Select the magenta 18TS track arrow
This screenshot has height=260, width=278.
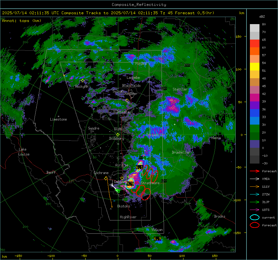click(x=255, y=210)
